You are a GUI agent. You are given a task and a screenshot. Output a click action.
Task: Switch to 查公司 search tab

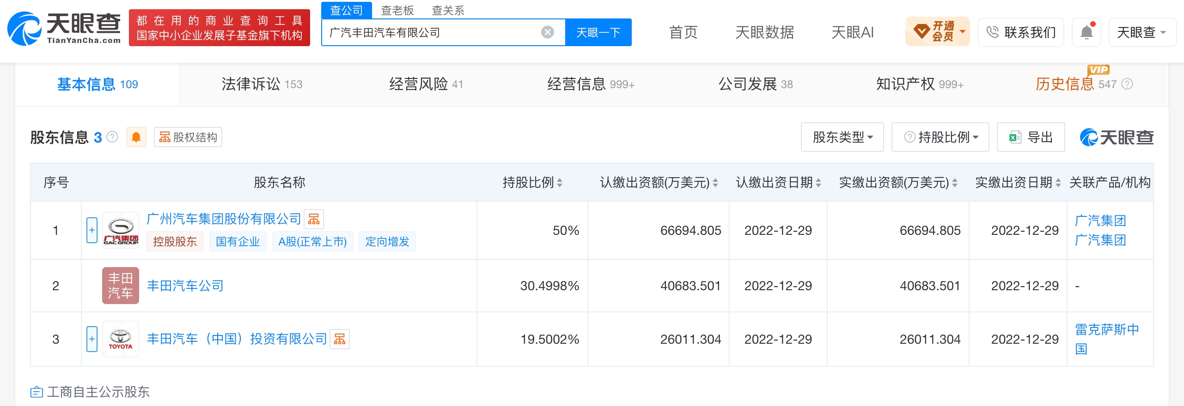pos(347,10)
